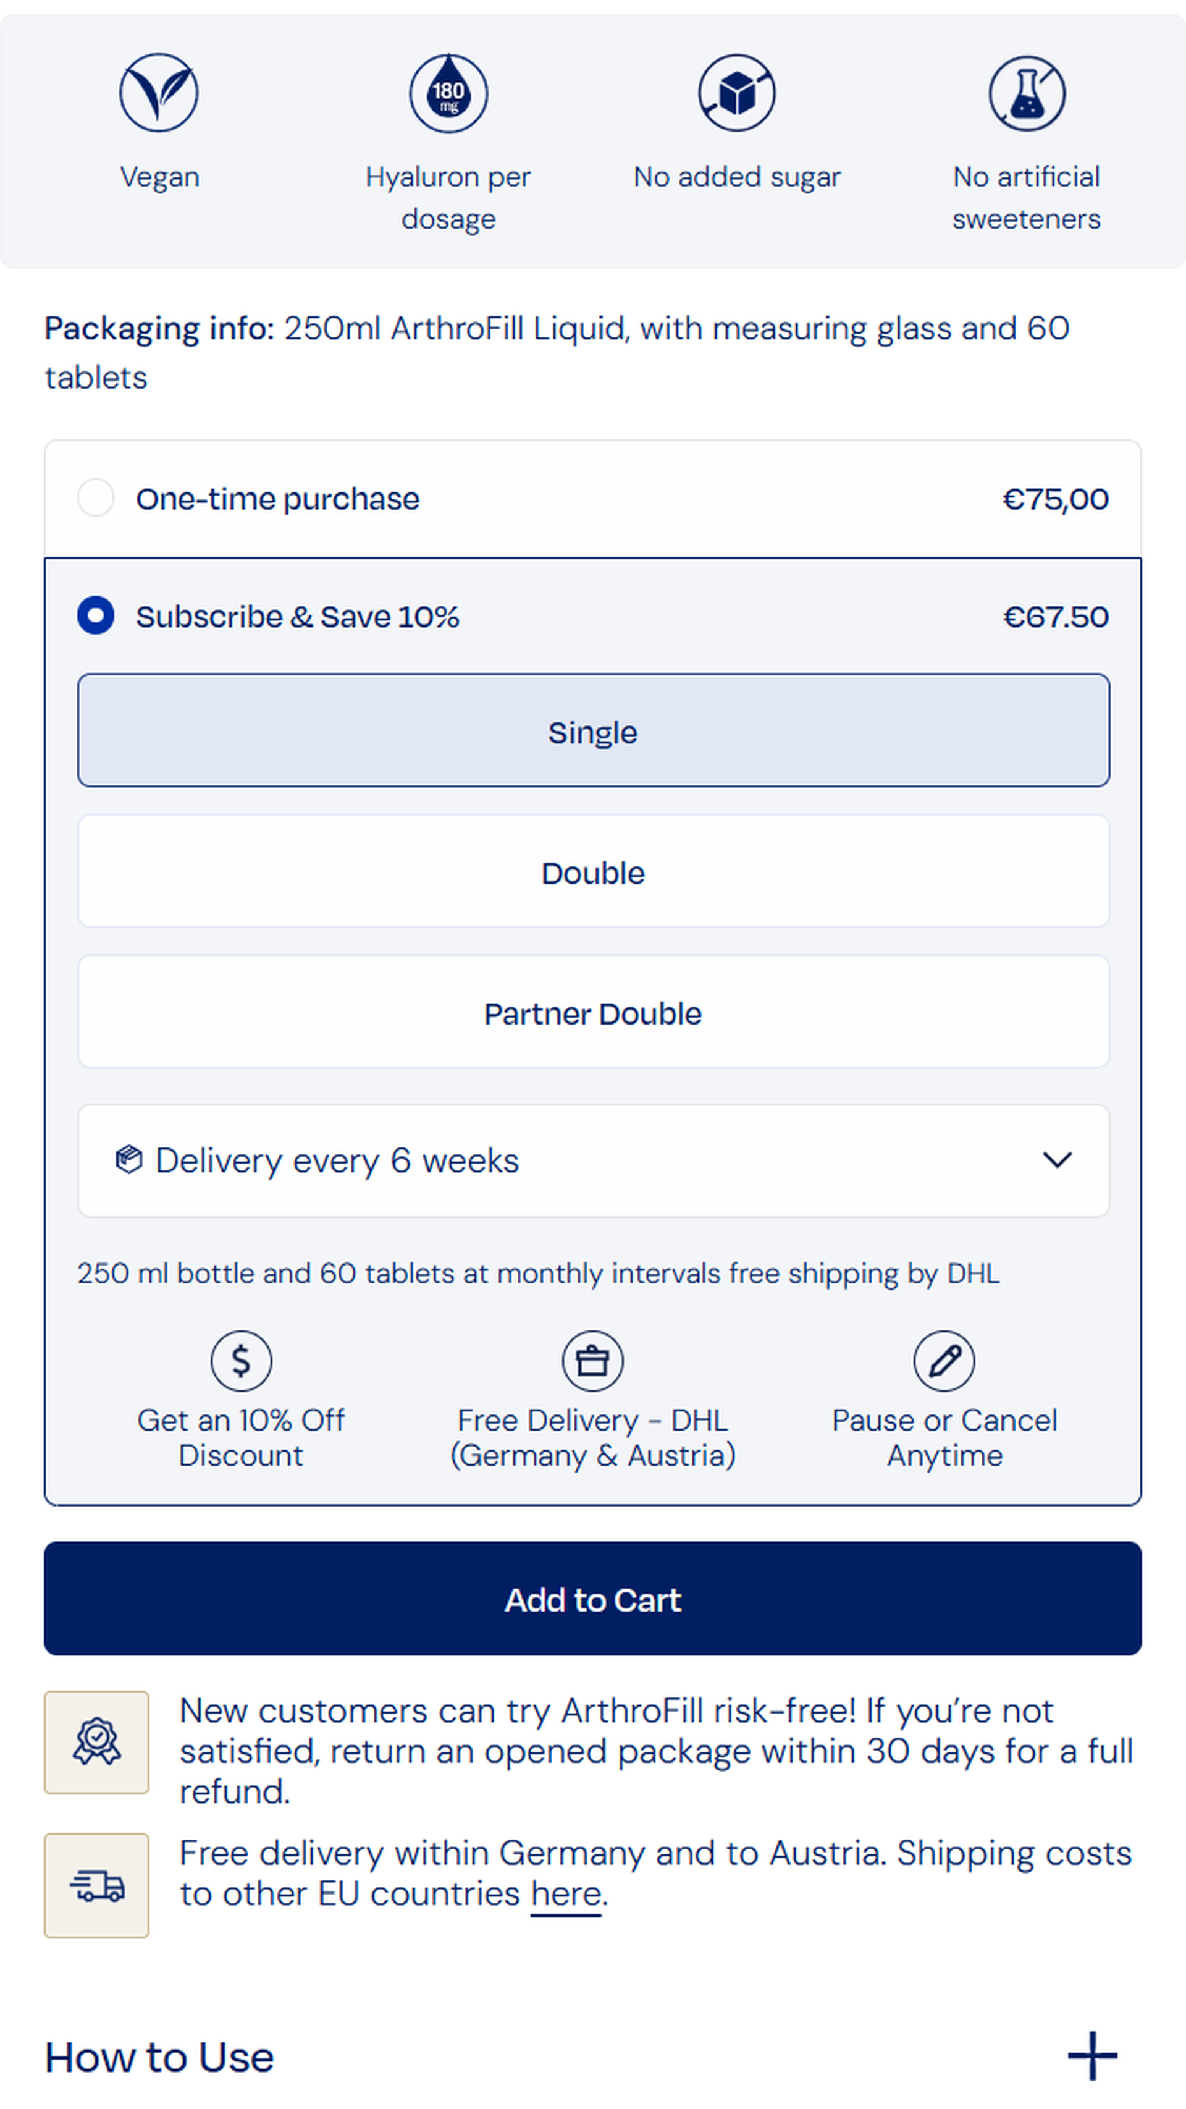Choose the Double pack option

(594, 871)
